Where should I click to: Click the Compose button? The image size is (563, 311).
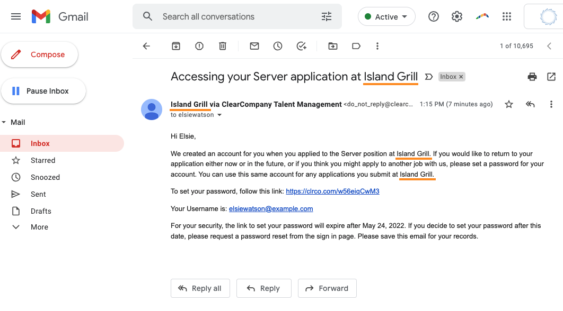pyautogui.click(x=40, y=54)
